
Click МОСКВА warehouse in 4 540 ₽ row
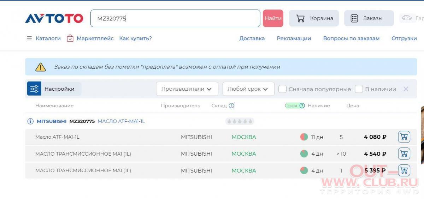244,153
